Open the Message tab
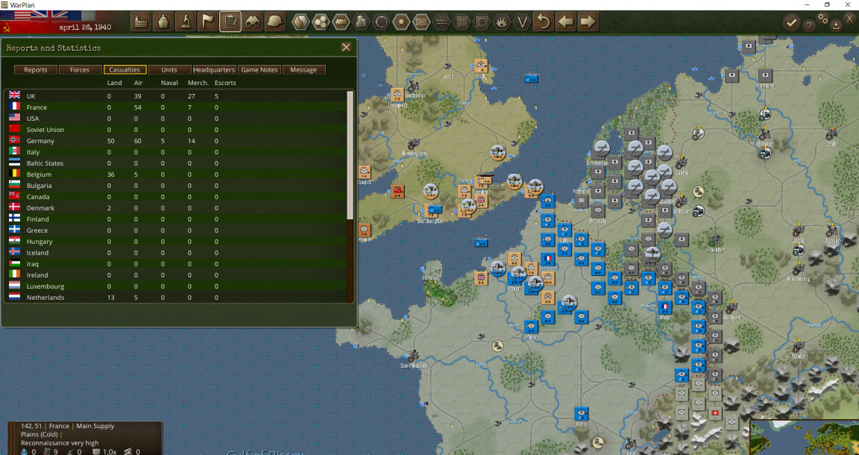 point(303,69)
